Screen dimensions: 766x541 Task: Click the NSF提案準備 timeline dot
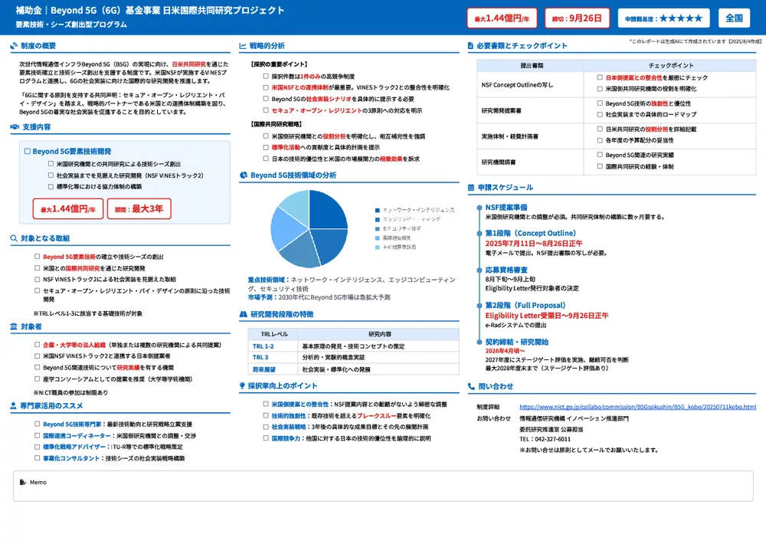click(480, 208)
